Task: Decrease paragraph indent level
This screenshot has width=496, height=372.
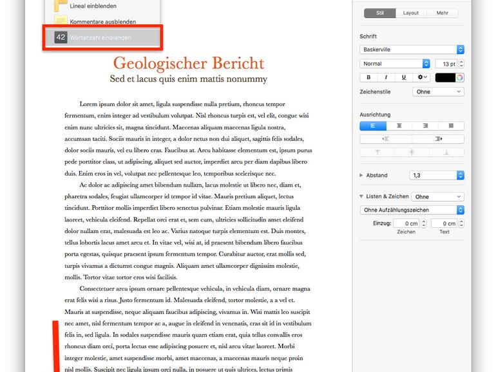Action: (385, 138)
